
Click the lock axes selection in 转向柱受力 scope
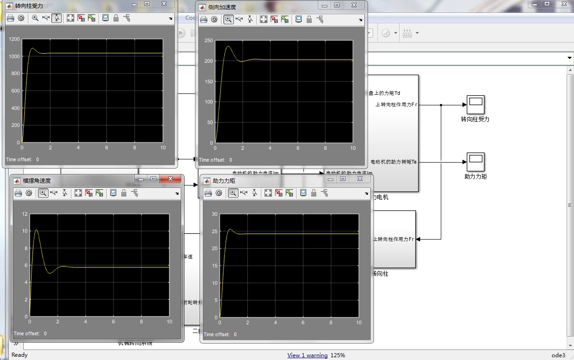[116, 18]
